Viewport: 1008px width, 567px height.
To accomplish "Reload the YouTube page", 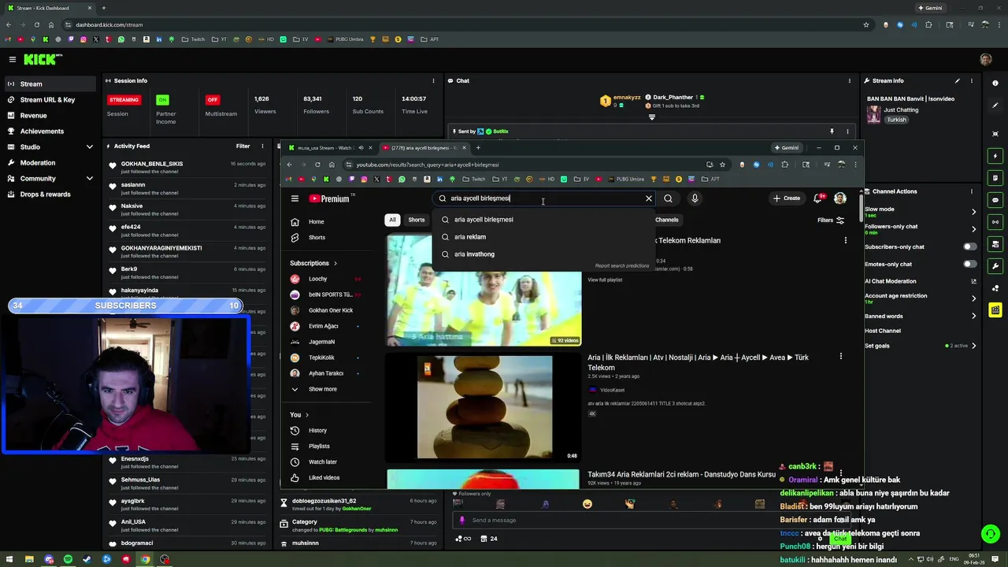I will [317, 165].
